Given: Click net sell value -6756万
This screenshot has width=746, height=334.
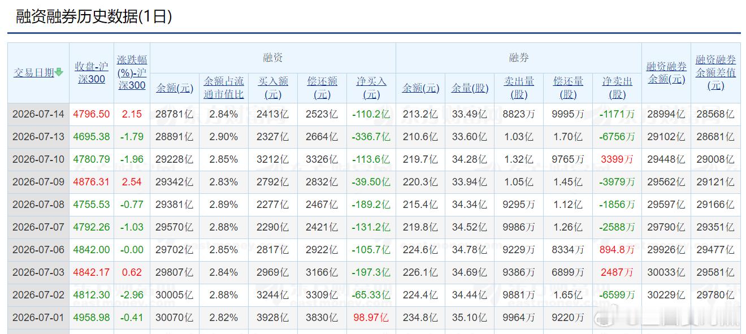Looking at the screenshot, I should tap(617, 137).
